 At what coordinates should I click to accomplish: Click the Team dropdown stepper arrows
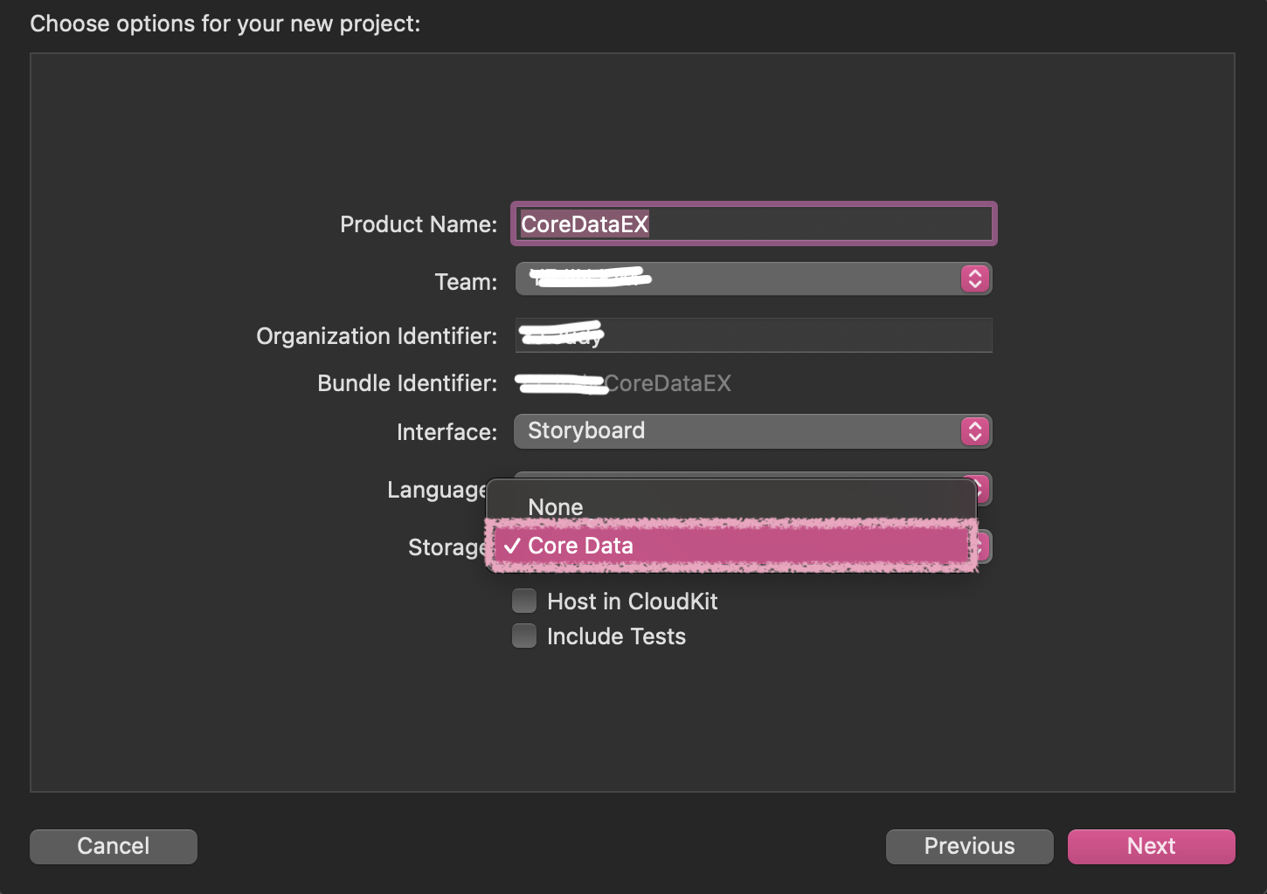975,279
